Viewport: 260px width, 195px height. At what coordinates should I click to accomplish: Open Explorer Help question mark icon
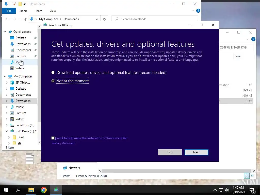(198, 11)
